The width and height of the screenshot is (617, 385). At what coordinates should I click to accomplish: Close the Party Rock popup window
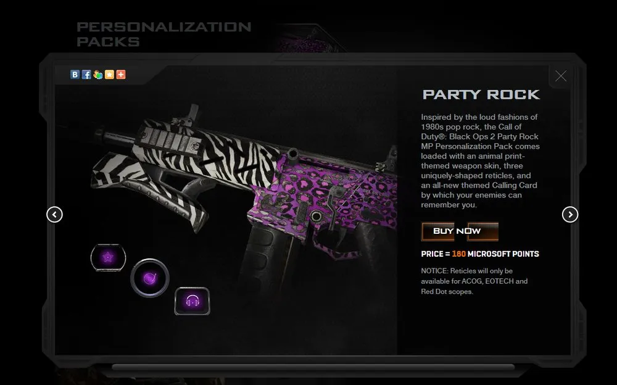point(561,76)
